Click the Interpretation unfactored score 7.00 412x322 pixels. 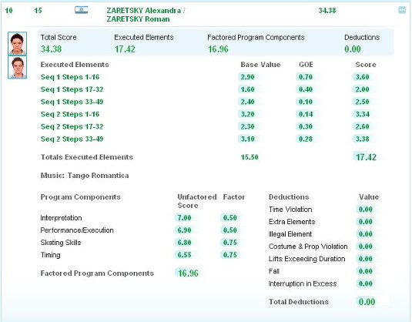tap(184, 218)
